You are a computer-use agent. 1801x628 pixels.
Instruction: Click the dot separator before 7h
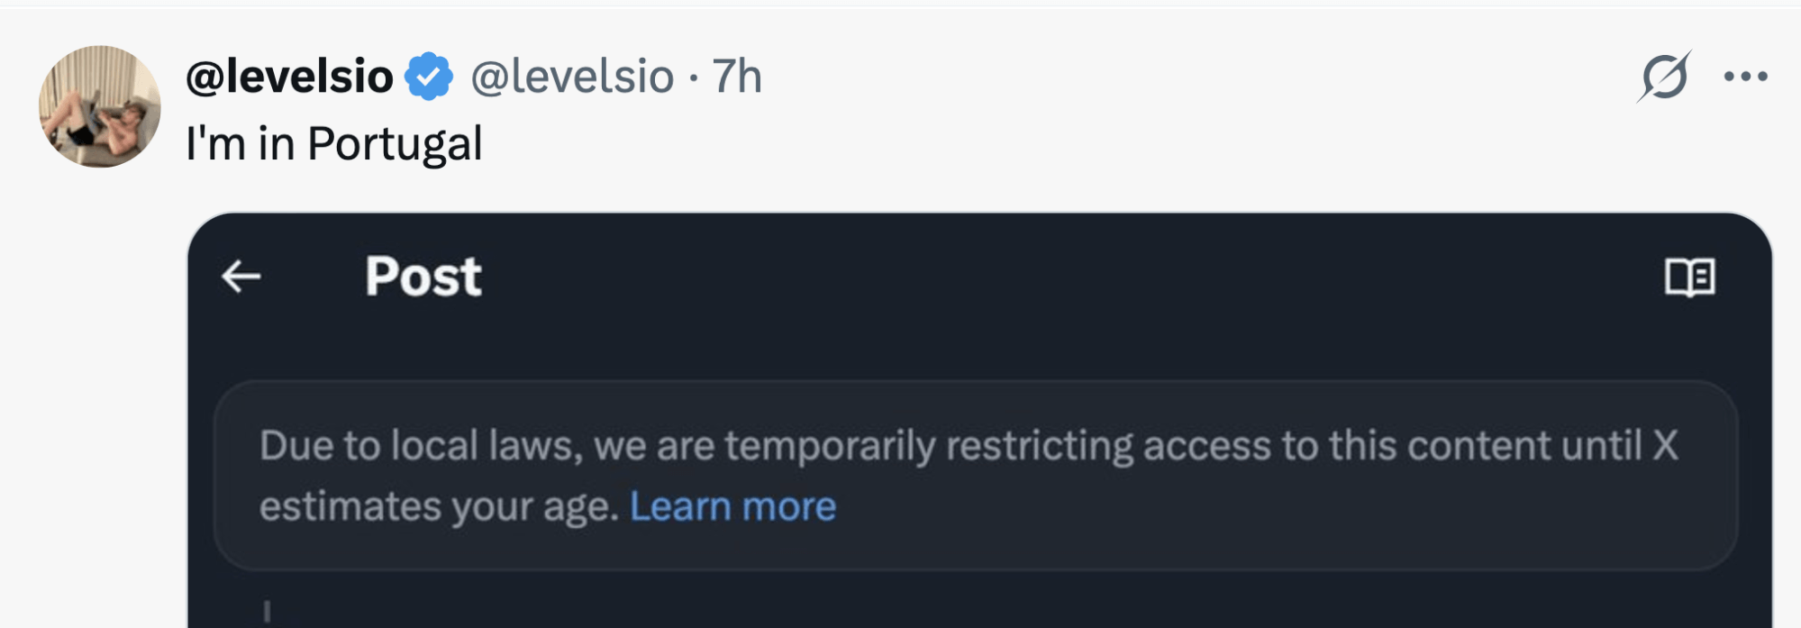[x=693, y=78]
